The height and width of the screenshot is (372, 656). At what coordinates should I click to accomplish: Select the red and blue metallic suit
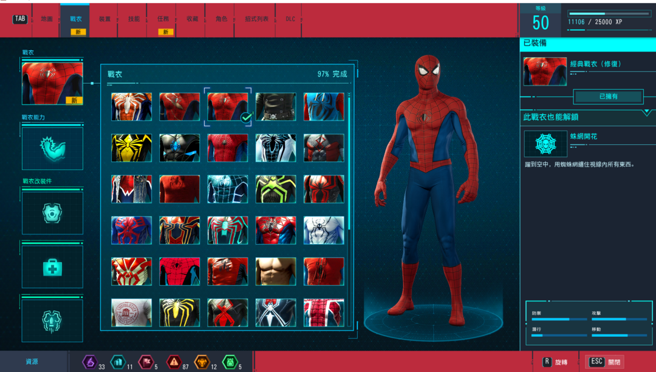pos(276,230)
